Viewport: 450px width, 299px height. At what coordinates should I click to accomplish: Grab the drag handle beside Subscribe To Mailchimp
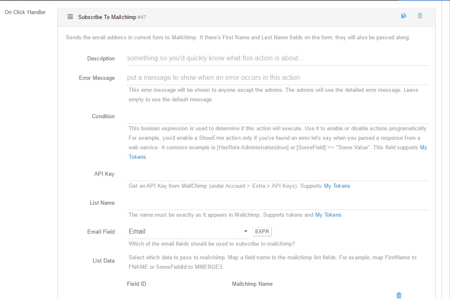70,17
